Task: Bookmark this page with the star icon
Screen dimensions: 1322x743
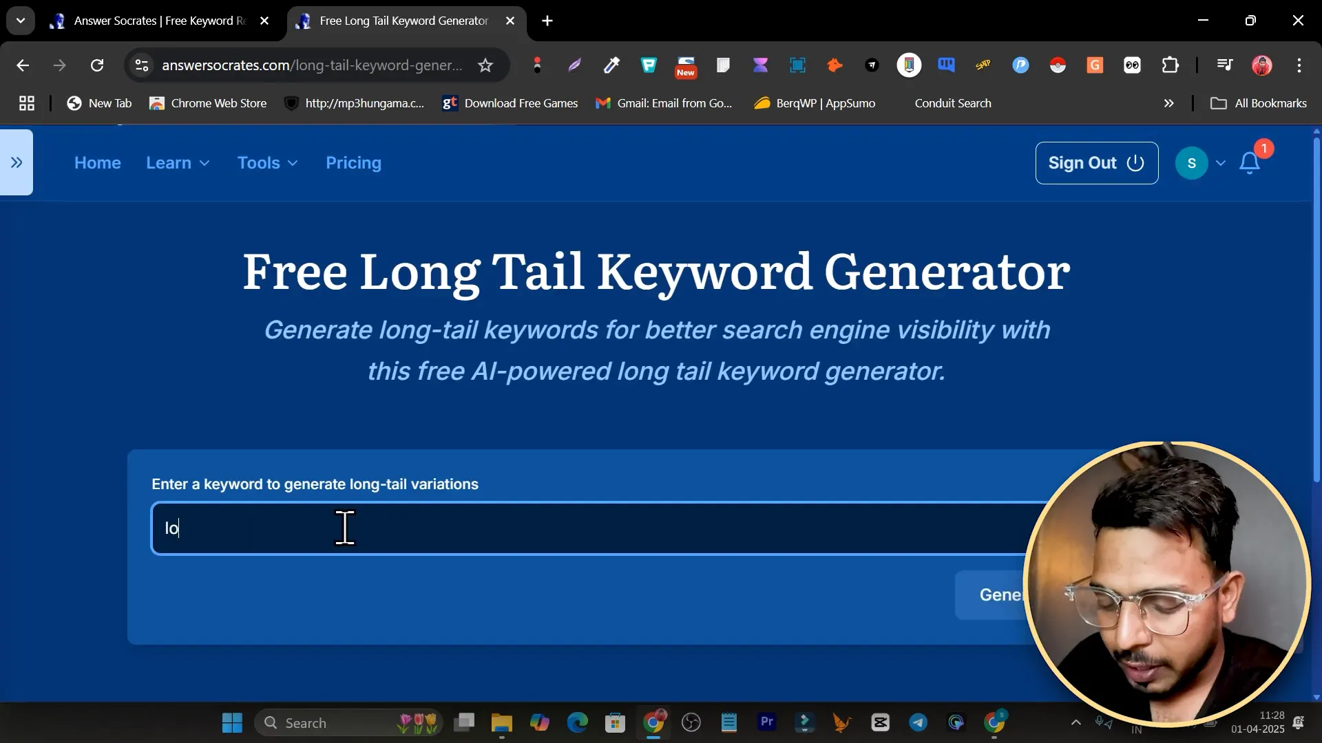Action: click(x=485, y=65)
